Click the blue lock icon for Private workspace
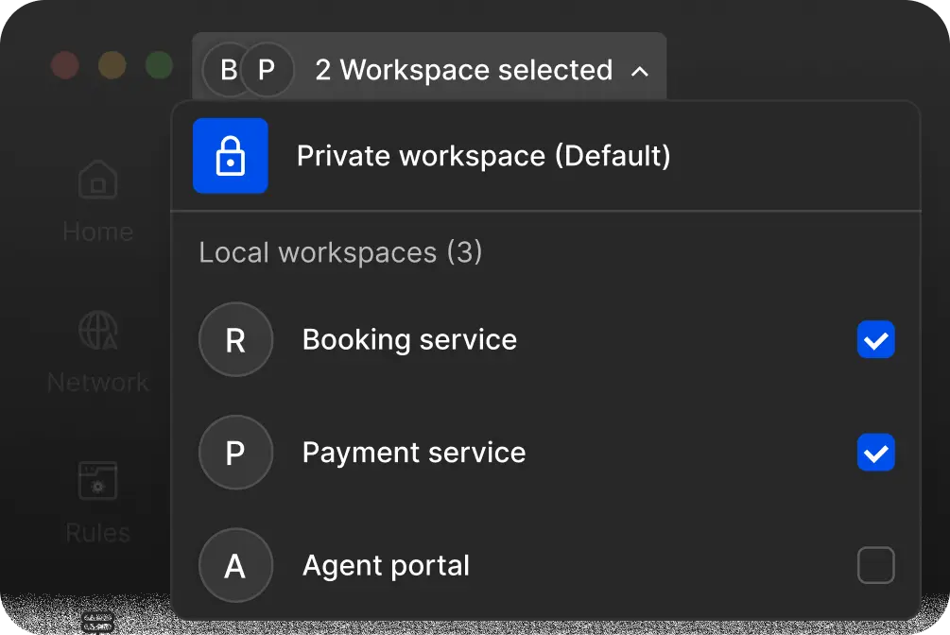 230,155
